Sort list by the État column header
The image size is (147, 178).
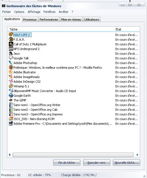pyautogui.click(x=127, y=29)
